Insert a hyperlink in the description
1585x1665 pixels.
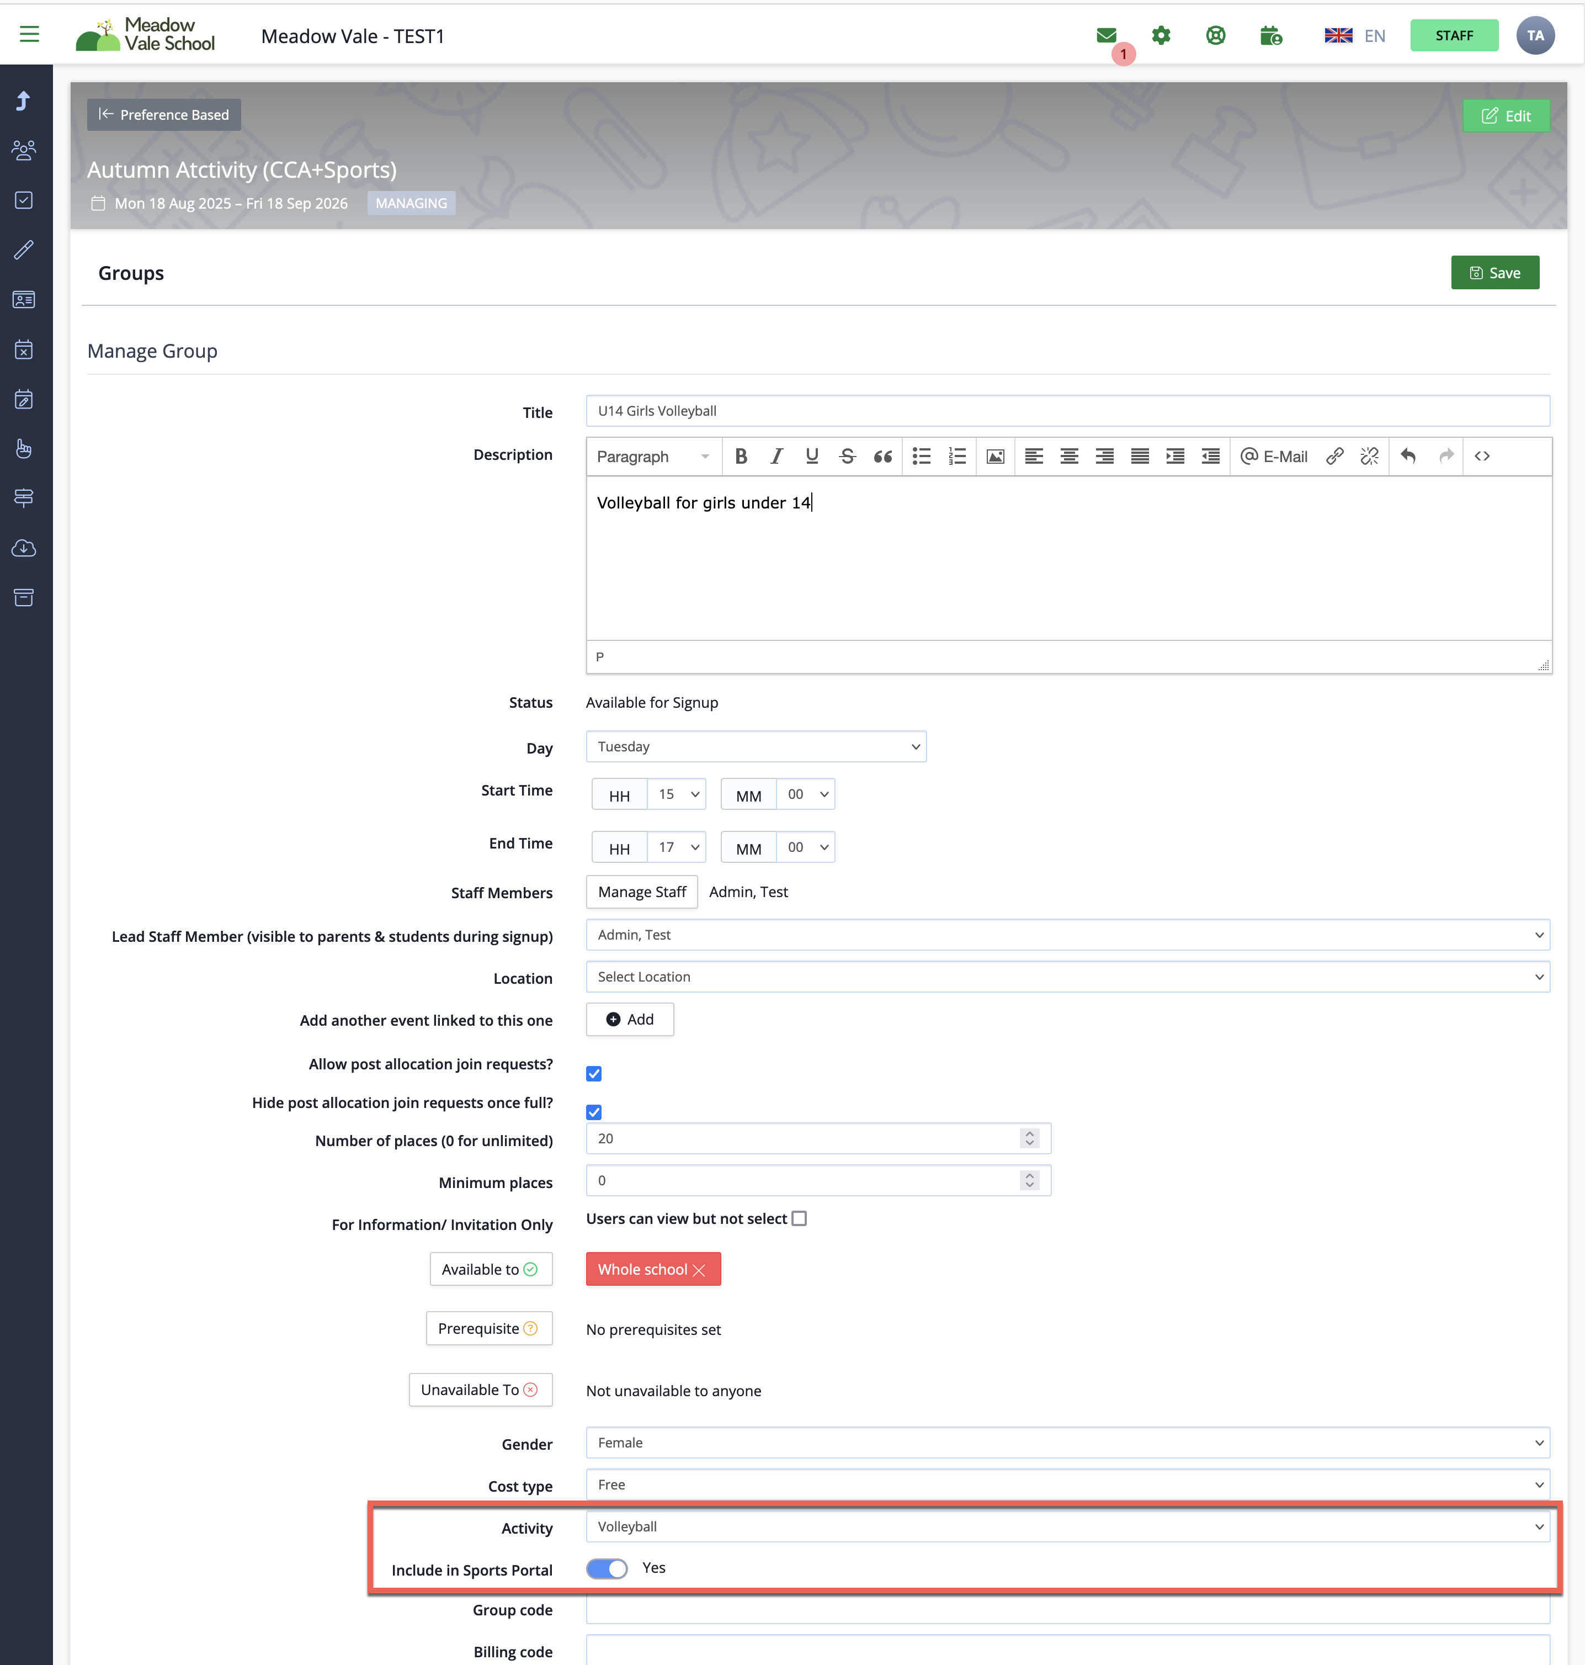(x=1335, y=457)
